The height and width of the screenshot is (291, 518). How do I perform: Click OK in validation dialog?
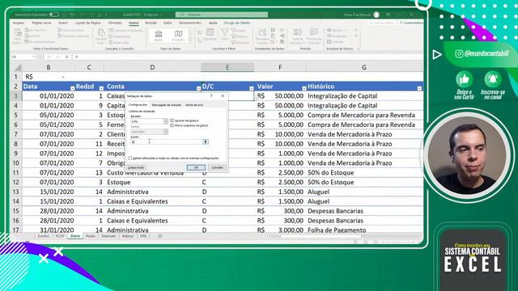(196, 167)
